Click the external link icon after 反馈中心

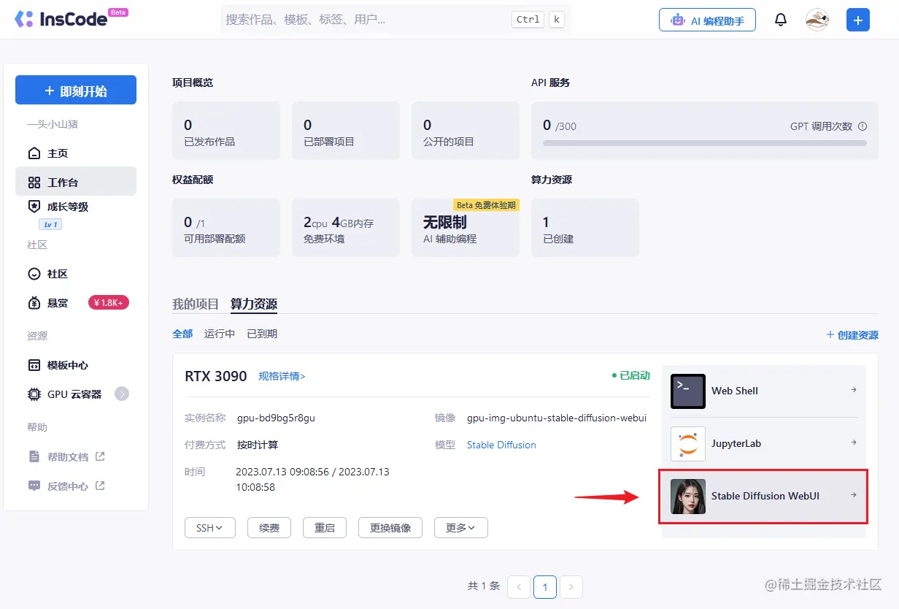click(x=100, y=486)
